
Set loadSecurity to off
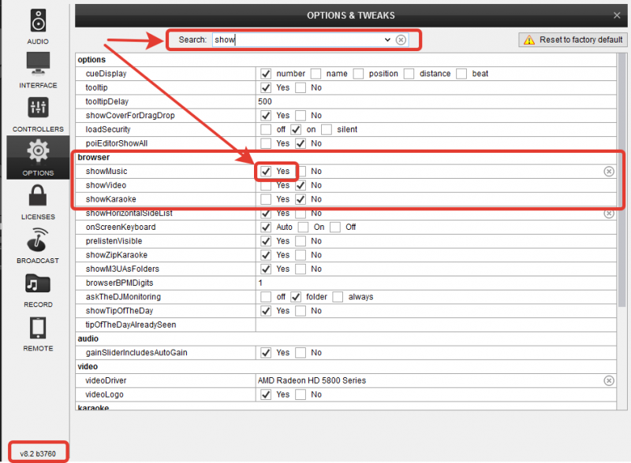(x=266, y=129)
